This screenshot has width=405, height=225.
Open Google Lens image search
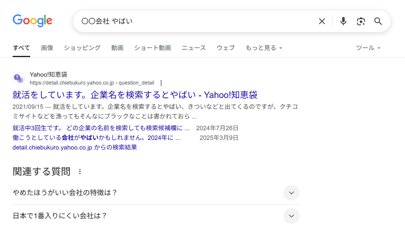tap(361, 21)
